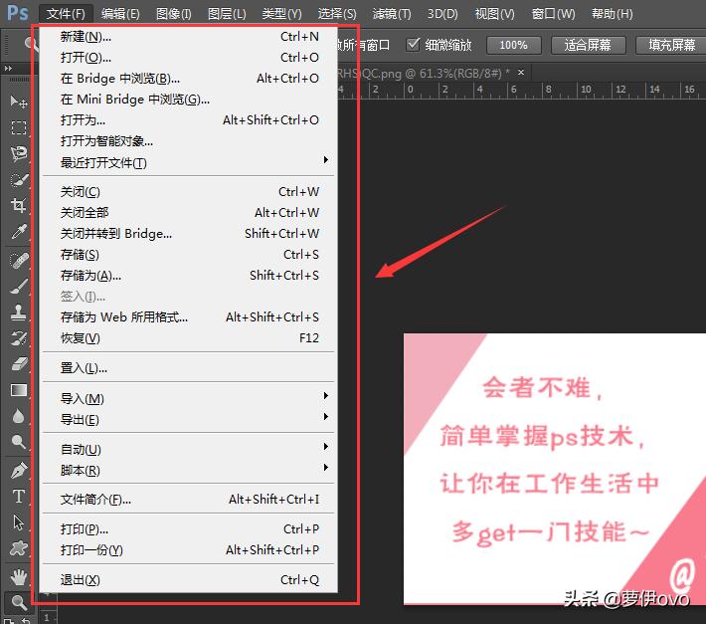Choose 关闭(C) menu entry
Viewport: 706px width, 624px height.
[189, 192]
